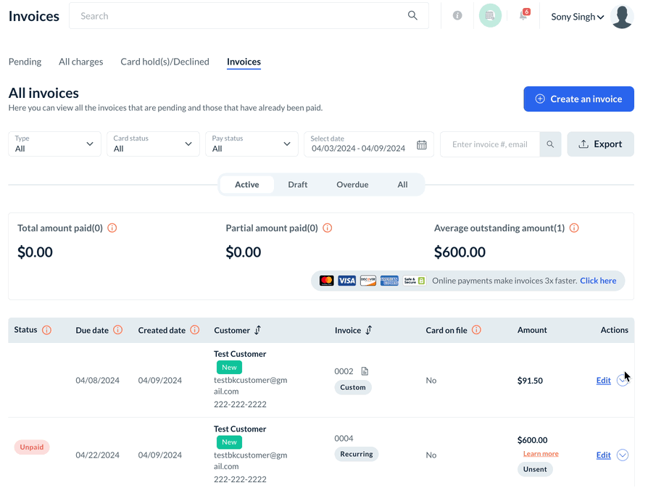Viewport: 648px width, 488px height.
Task: Open the Learn more link
Action: 541,454
